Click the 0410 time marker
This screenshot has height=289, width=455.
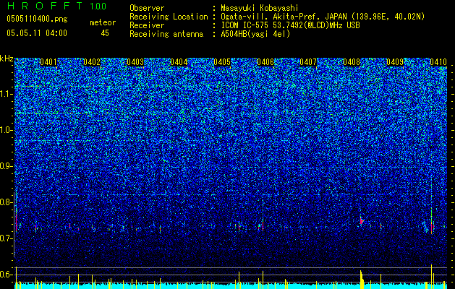pyautogui.click(x=438, y=62)
